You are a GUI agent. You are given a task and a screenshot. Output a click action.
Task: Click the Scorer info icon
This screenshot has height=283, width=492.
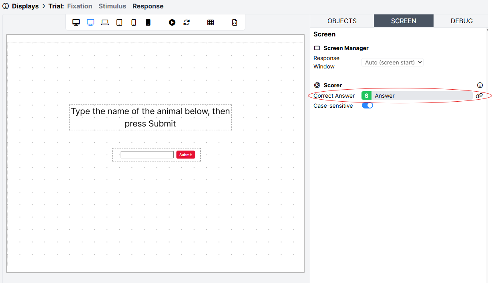[x=480, y=85]
